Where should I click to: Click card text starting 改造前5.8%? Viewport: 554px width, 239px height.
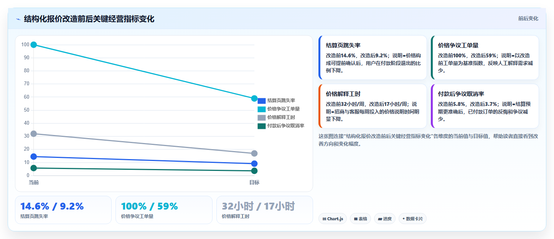coord(485,111)
